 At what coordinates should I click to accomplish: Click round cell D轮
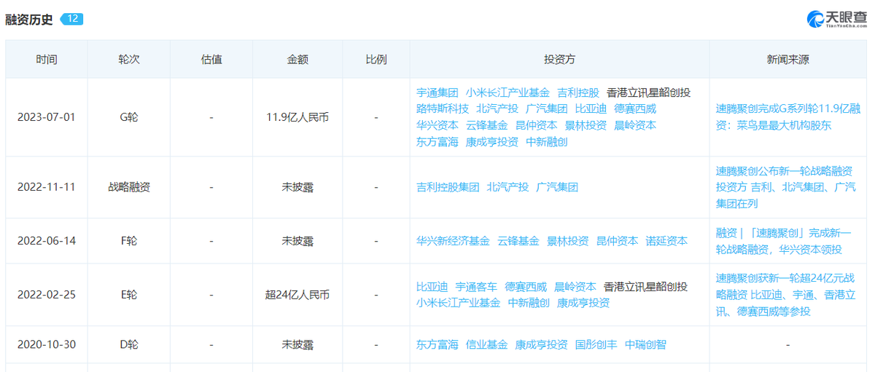(x=129, y=344)
